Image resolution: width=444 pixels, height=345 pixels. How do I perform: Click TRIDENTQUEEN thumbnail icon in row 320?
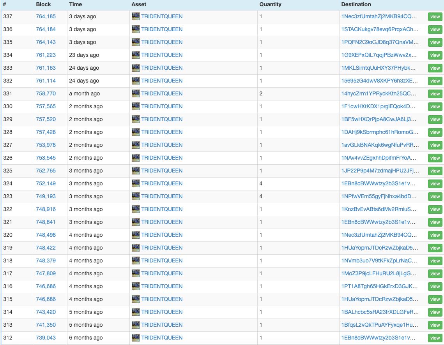(x=136, y=235)
